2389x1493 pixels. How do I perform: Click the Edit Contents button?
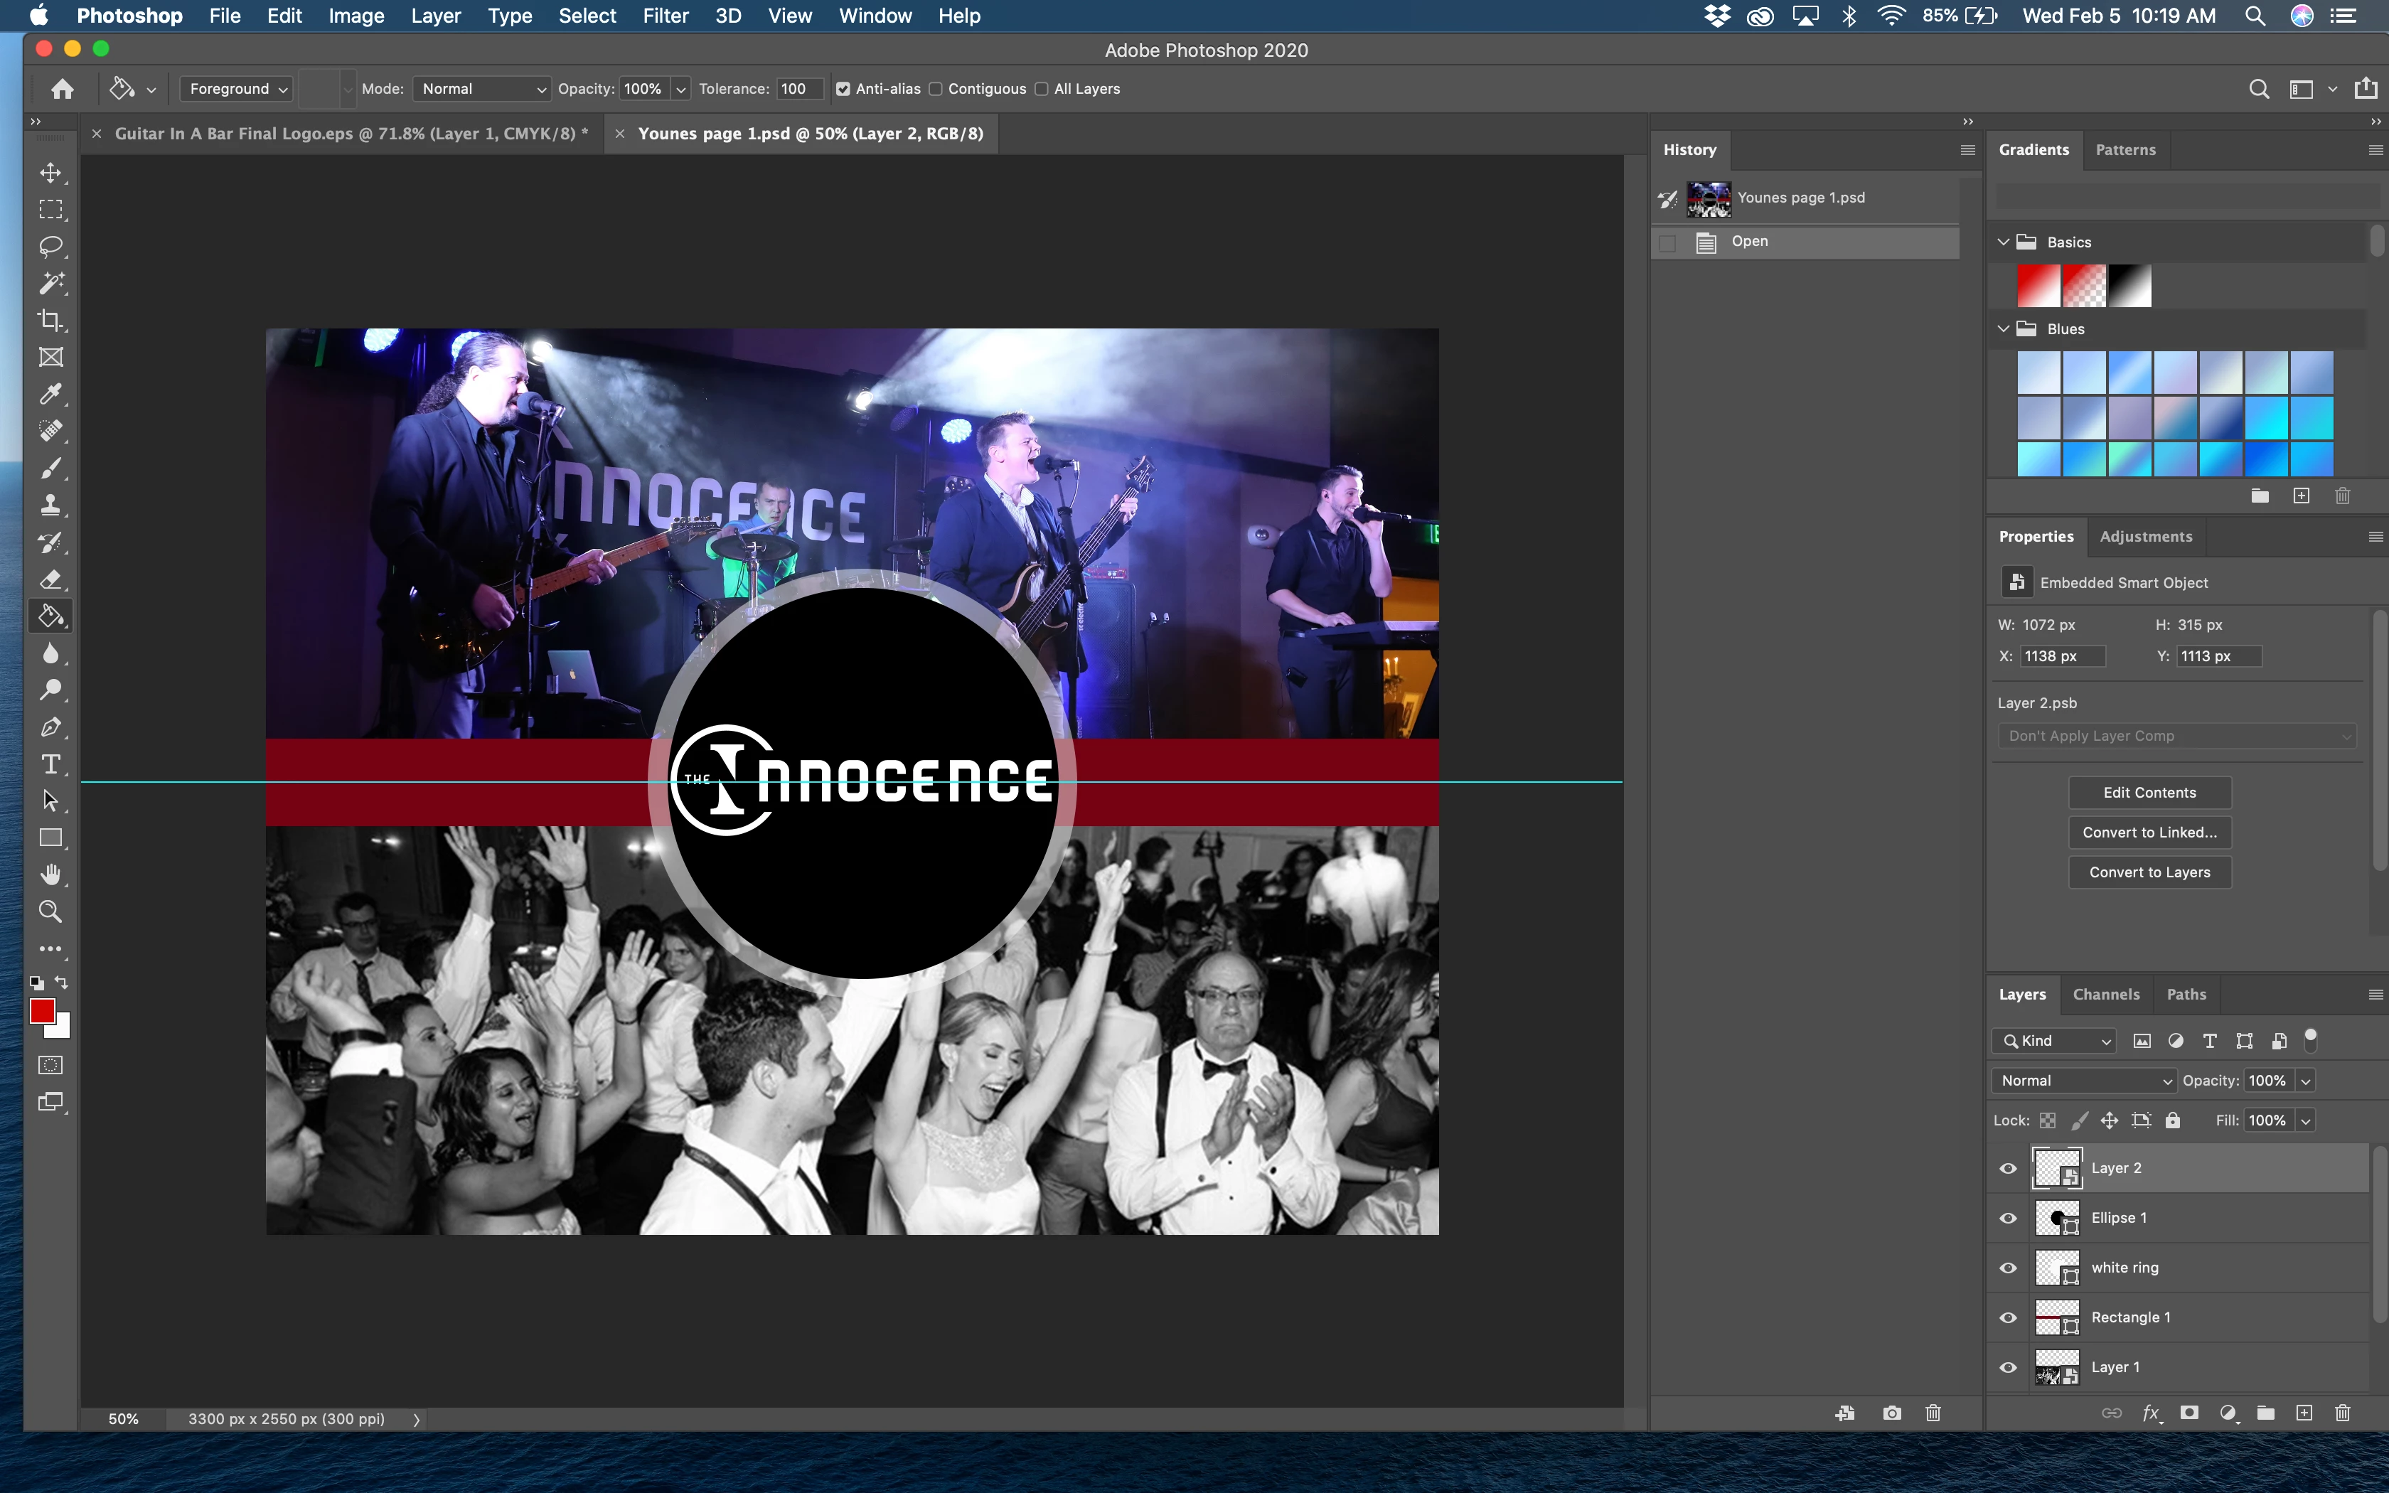point(2149,793)
